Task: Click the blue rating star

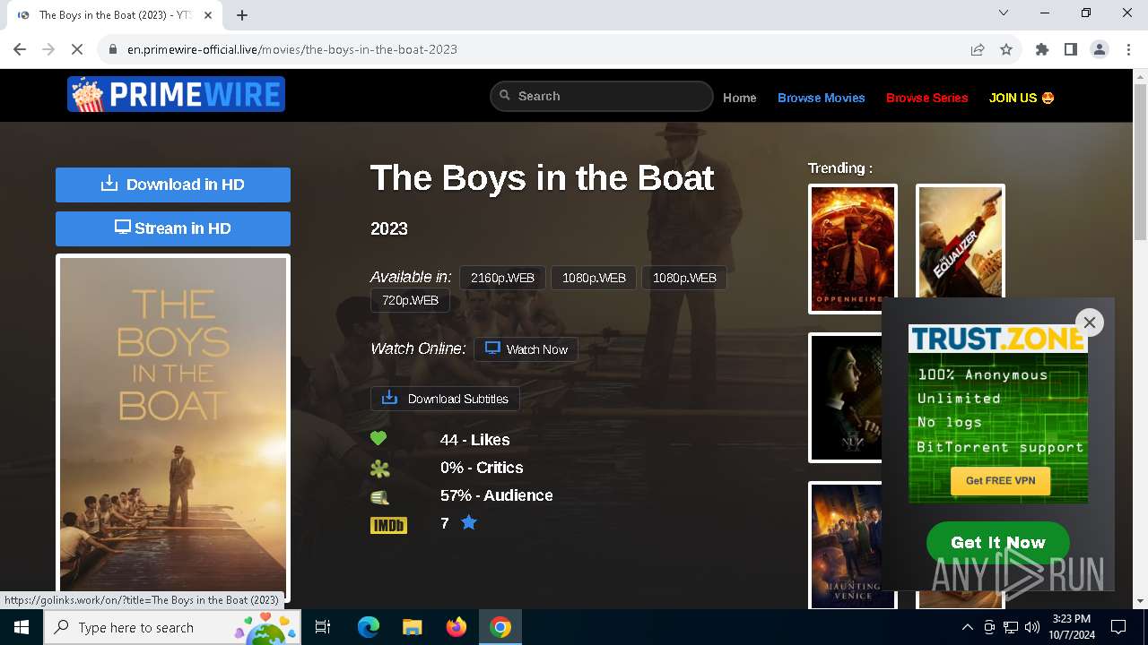Action: pos(469,522)
